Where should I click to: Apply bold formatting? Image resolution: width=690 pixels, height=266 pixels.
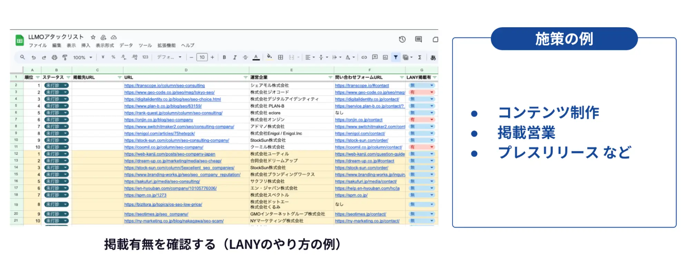coord(224,58)
